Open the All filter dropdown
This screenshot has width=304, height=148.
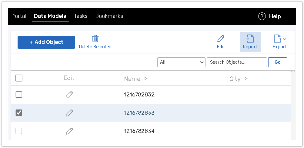click(181, 62)
